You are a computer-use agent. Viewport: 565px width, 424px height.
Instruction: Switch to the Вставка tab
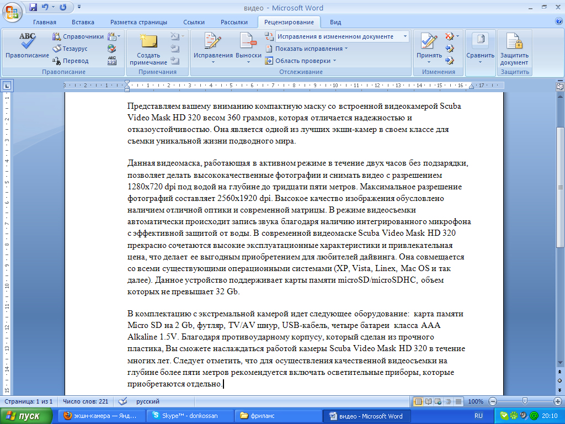click(x=83, y=22)
